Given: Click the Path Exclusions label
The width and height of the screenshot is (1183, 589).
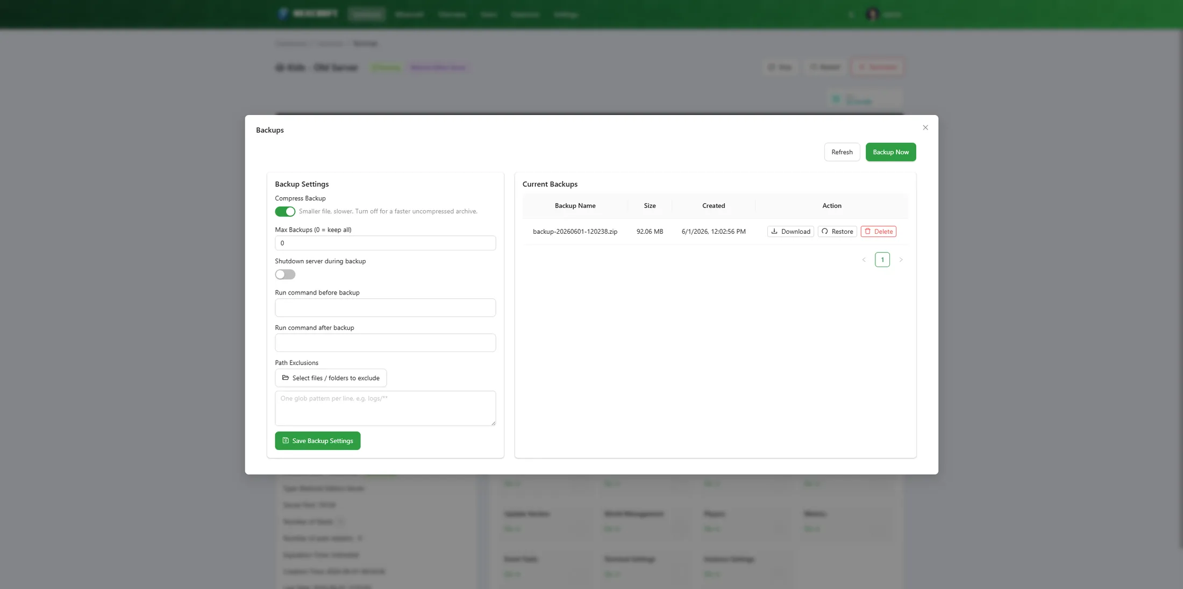Looking at the screenshot, I should coord(296,363).
